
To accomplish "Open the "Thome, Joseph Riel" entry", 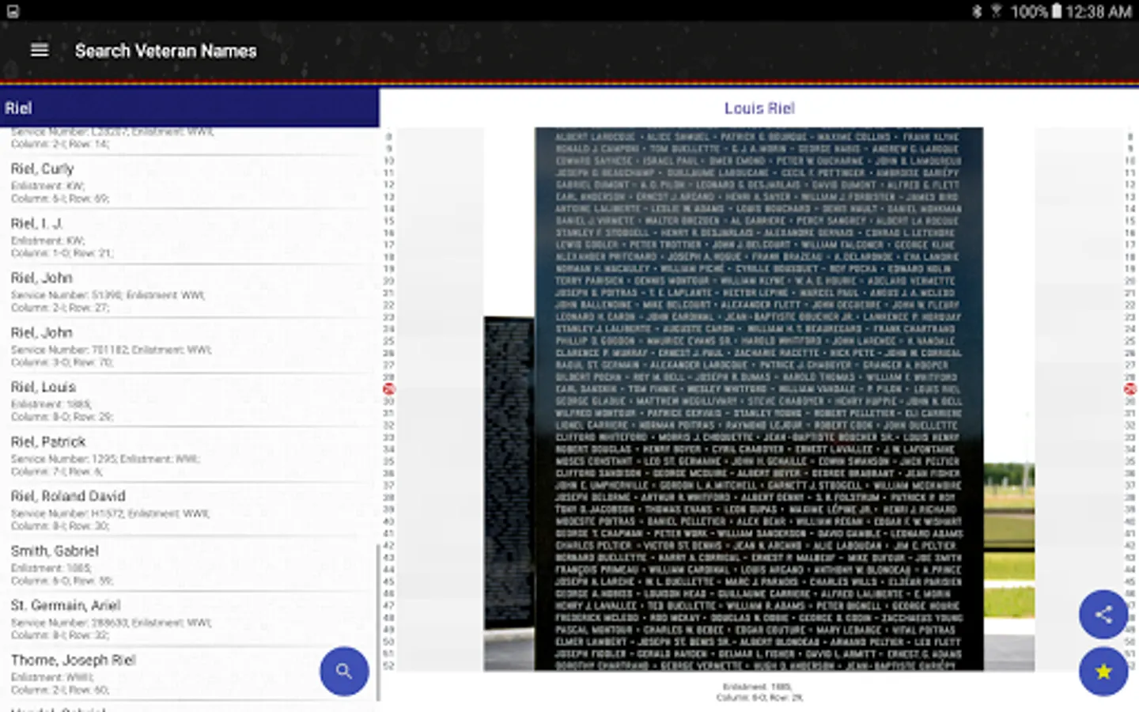I will [190, 673].
